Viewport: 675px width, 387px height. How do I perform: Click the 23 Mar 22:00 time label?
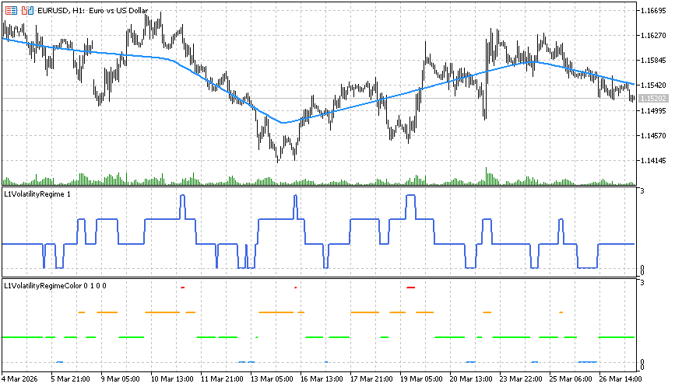click(521, 378)
